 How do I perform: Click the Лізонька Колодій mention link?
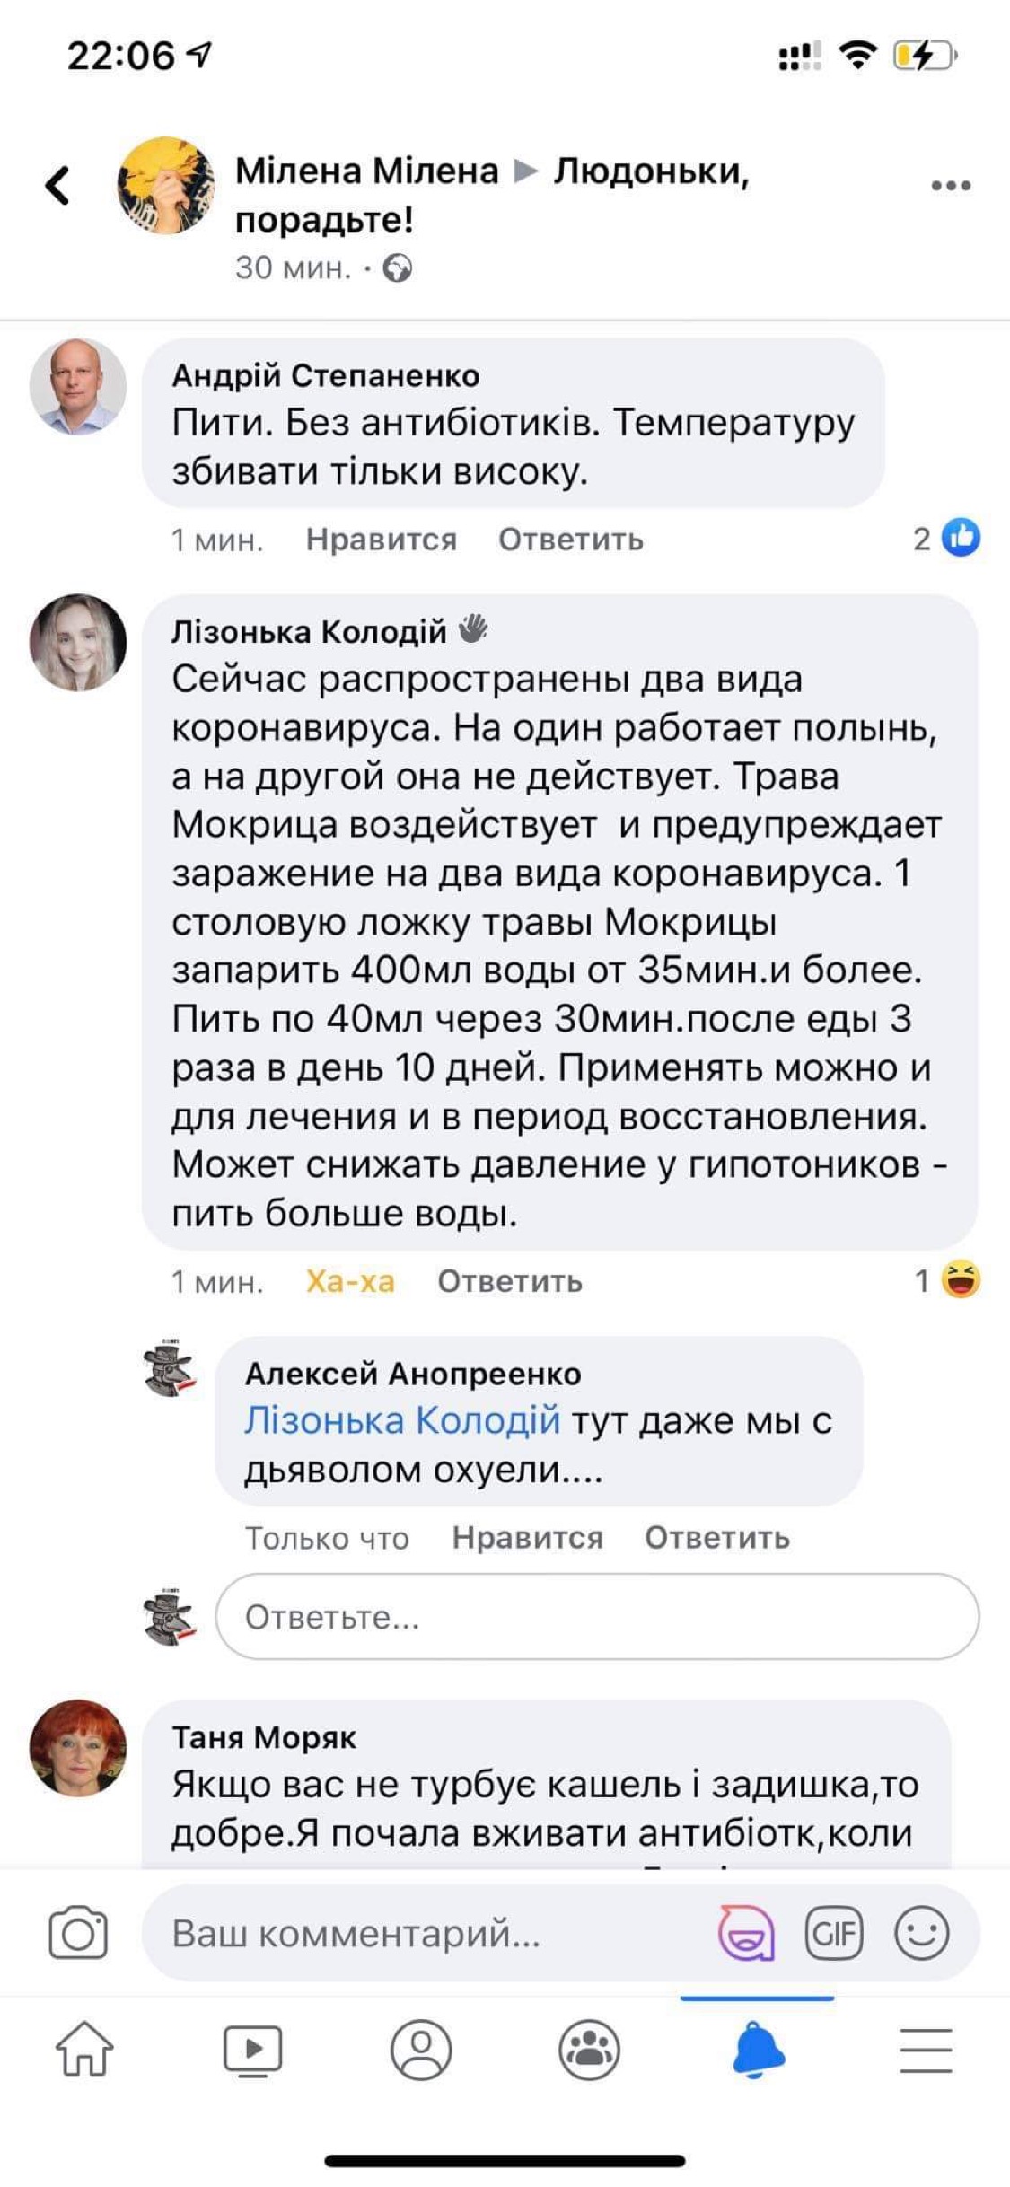[x=402, y=1421]
